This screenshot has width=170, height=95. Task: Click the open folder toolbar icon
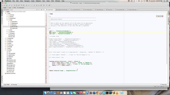click(x=2, y=5)
